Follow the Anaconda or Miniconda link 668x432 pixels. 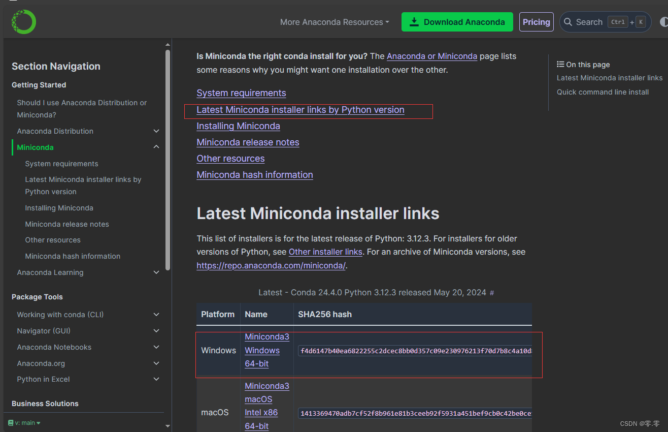[x=432, y=56]
